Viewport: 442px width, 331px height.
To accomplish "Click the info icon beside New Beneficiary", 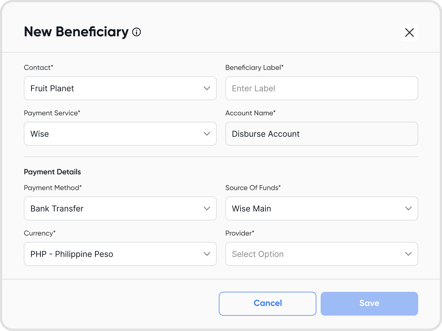I will [136, 32].
